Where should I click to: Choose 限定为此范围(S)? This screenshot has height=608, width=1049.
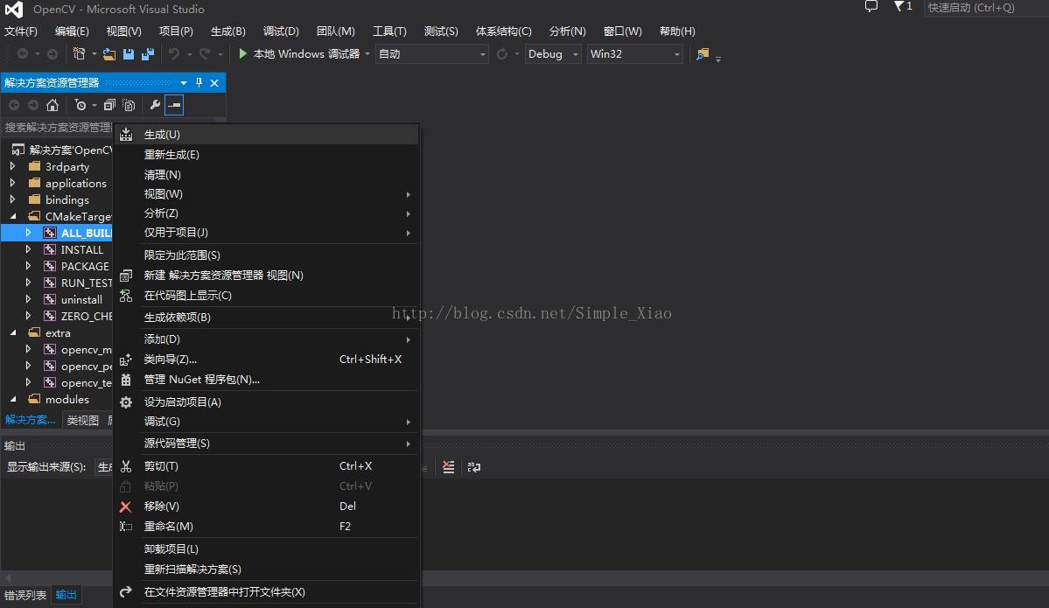pos(266,255)
